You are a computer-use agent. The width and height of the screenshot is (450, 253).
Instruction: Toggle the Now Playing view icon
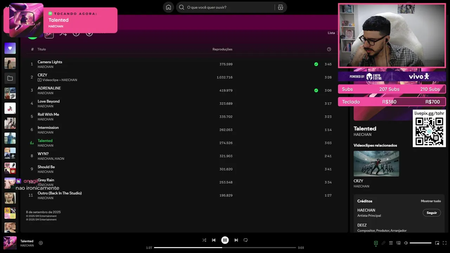(x=376, y=243)
